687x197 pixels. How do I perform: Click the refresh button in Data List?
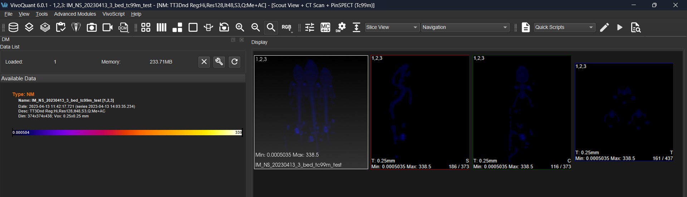coord(234,62)
